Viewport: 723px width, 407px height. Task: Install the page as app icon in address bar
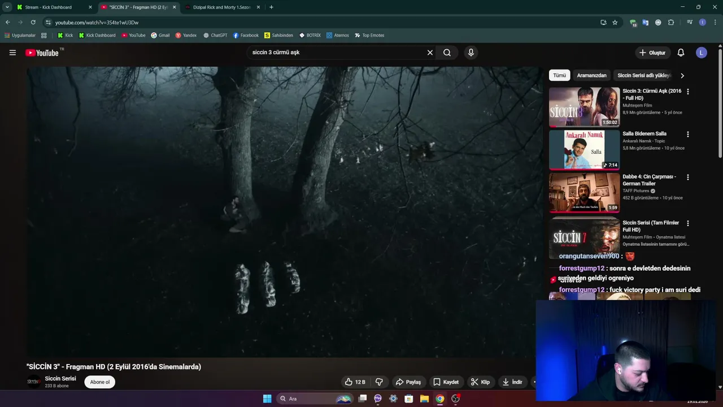(x=603, y=23)
